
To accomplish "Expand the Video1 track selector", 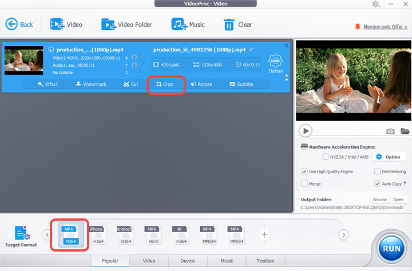I will point(126,58).
